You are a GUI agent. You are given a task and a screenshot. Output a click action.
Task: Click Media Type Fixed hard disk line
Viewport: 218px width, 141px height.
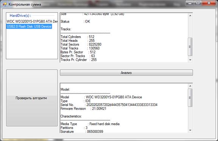click(x=90, y=124)
